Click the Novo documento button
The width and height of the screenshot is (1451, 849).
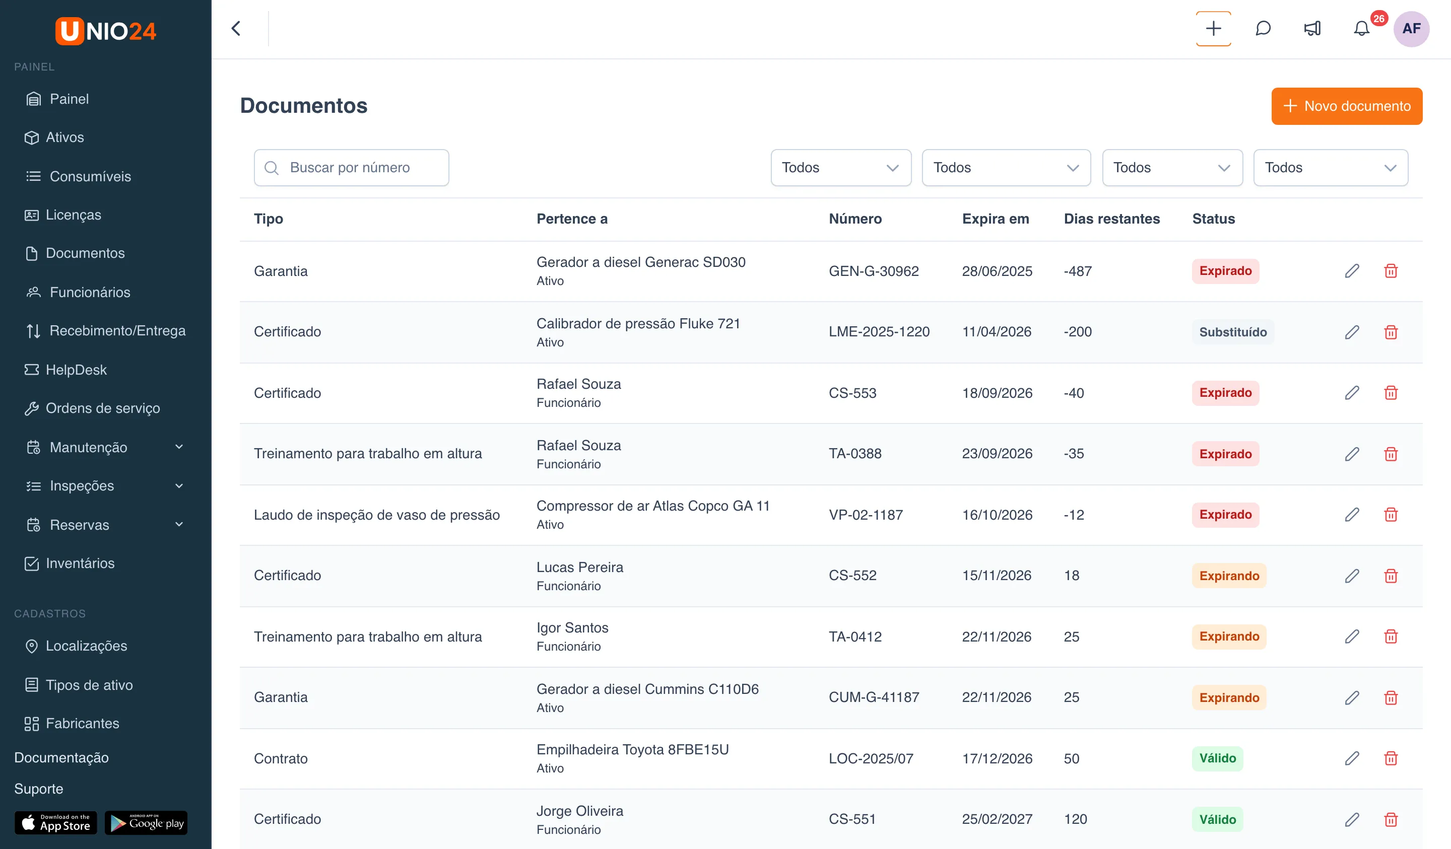click(x=1347, y=106)
